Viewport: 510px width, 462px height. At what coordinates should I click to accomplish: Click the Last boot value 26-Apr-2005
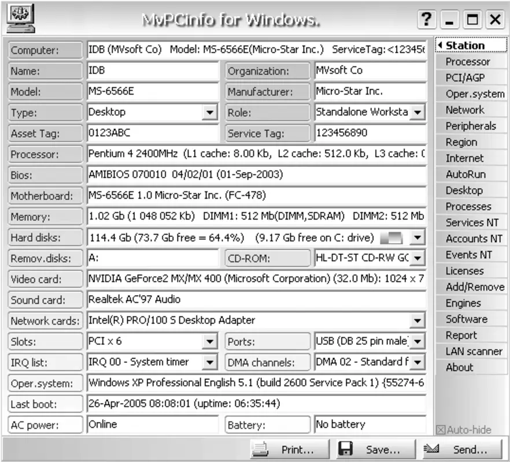pos(257,404)
